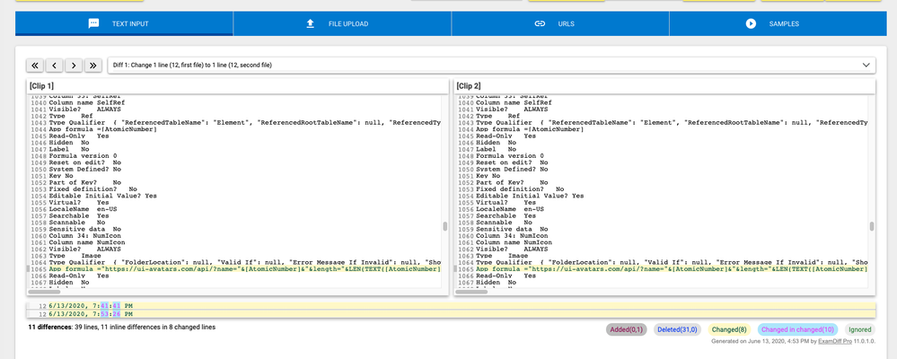The width and height of the screenshot is (897, 359).
Task: Click the [Clip 1] pane header
Action: coord(237,86)
